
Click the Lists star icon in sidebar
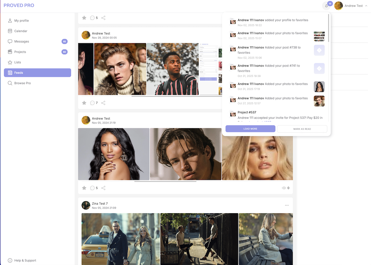click(x=10, y=62)
